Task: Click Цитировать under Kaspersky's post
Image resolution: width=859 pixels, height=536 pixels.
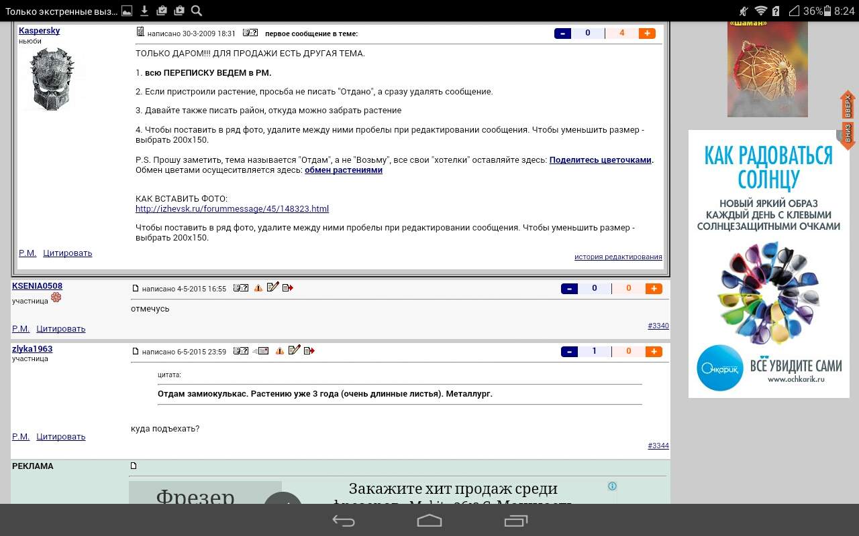Action: tap(68, 253)
